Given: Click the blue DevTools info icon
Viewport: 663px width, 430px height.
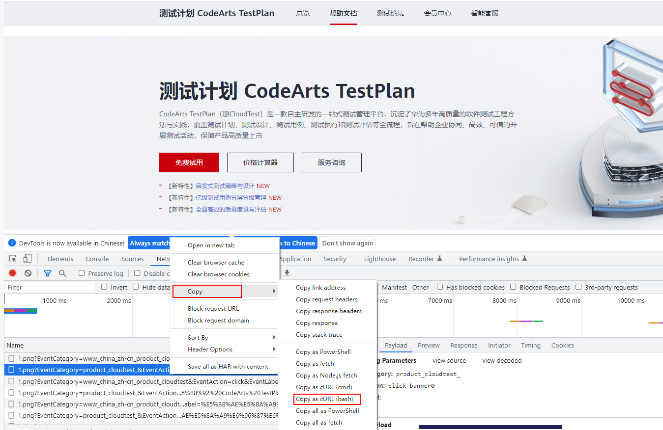Looking at the screenshot, I should tap(11, 242).
